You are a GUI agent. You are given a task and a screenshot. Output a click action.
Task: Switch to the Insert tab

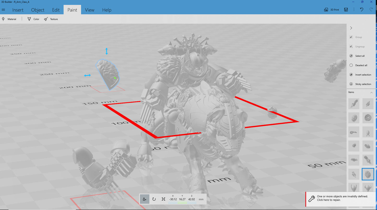pyautogui.click(x=18, y=10)
